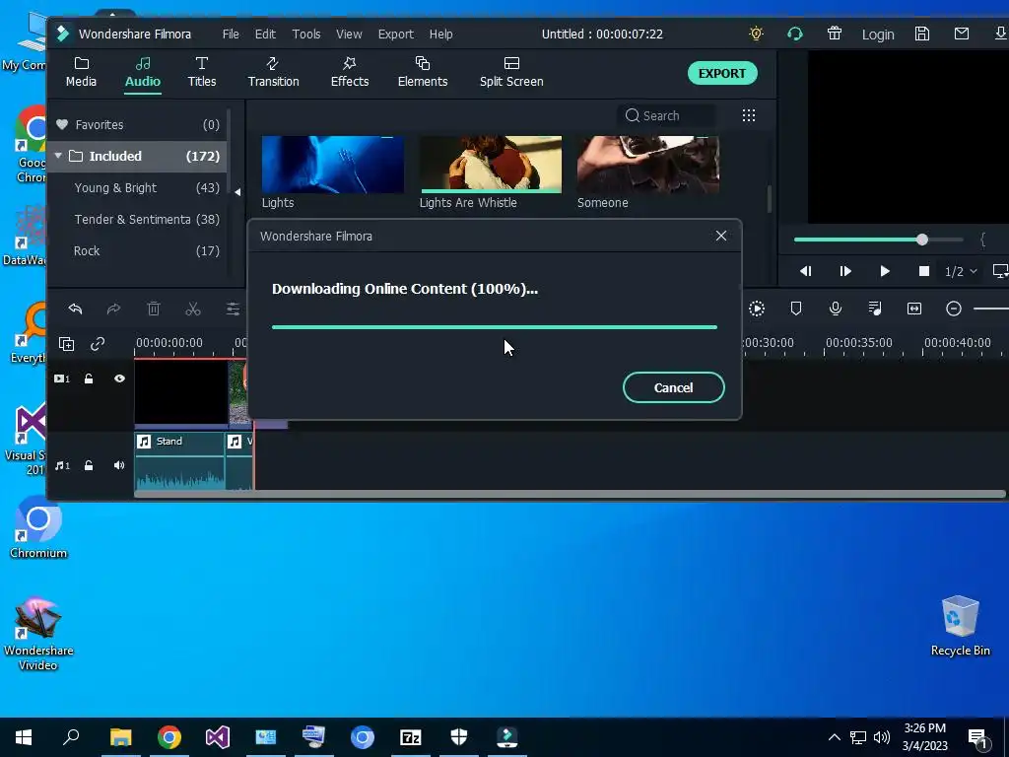Open the File menu

[231, 34]
